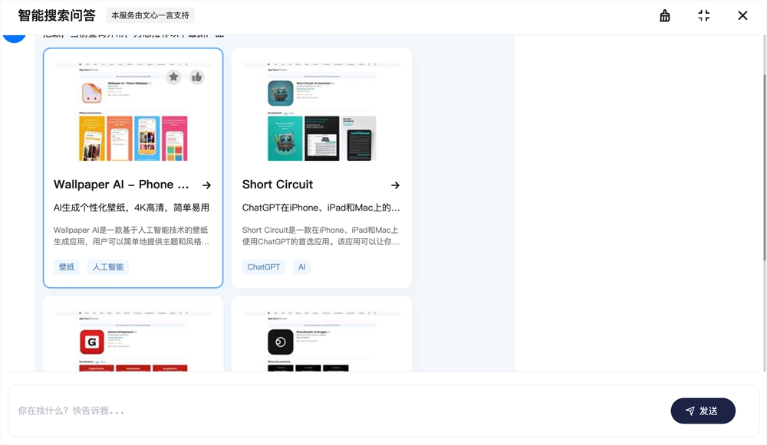This screenshot has width=767, height=445.
Task: Click the 智能搜索问答 heading
Action: 57,15
